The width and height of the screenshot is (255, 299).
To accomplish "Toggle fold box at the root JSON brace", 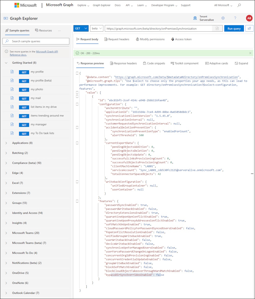I will [77, 73].
